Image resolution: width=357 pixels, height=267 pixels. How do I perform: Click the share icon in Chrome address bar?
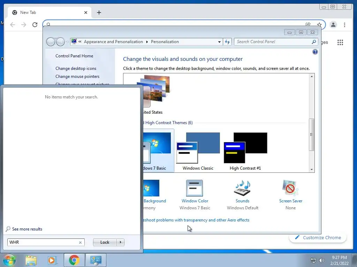point(308,24)
